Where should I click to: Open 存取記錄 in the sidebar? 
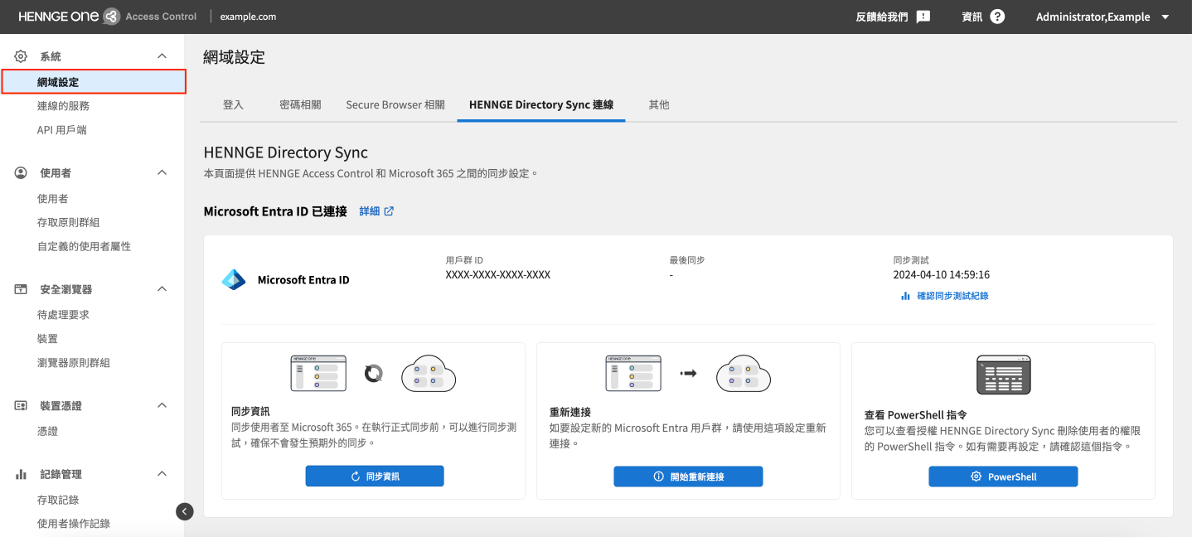click(58, 500)
